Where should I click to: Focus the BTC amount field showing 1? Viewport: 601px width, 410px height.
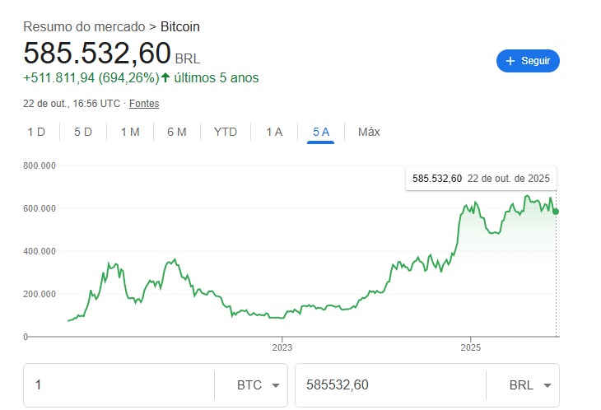(x=119, y=384)
